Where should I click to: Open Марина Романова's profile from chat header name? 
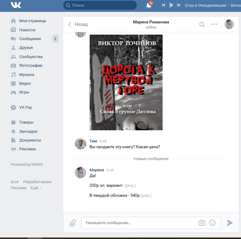(x=151, y=22)
